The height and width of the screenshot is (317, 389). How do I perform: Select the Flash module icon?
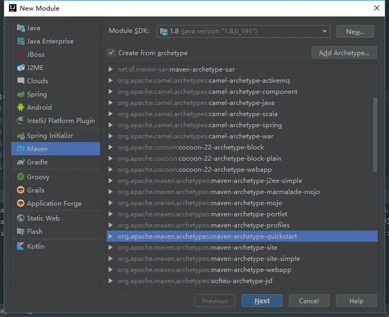click(21, 231)
